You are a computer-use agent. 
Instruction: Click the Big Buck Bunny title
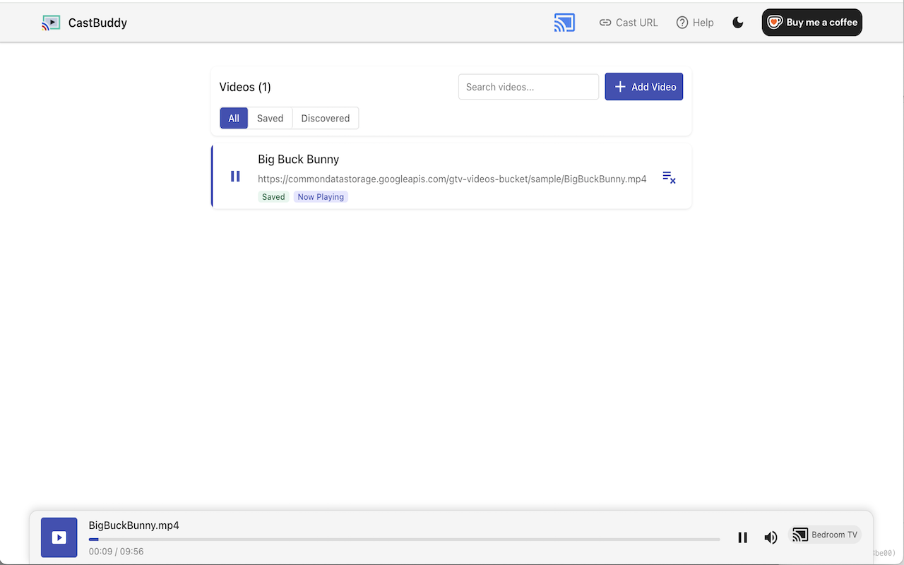pos(299,160)
